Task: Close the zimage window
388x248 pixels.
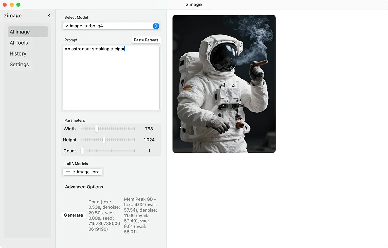Action: (5, 5)
